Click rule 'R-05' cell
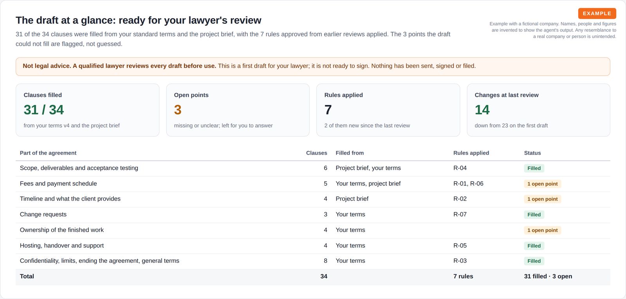 [x=460, y=246]
